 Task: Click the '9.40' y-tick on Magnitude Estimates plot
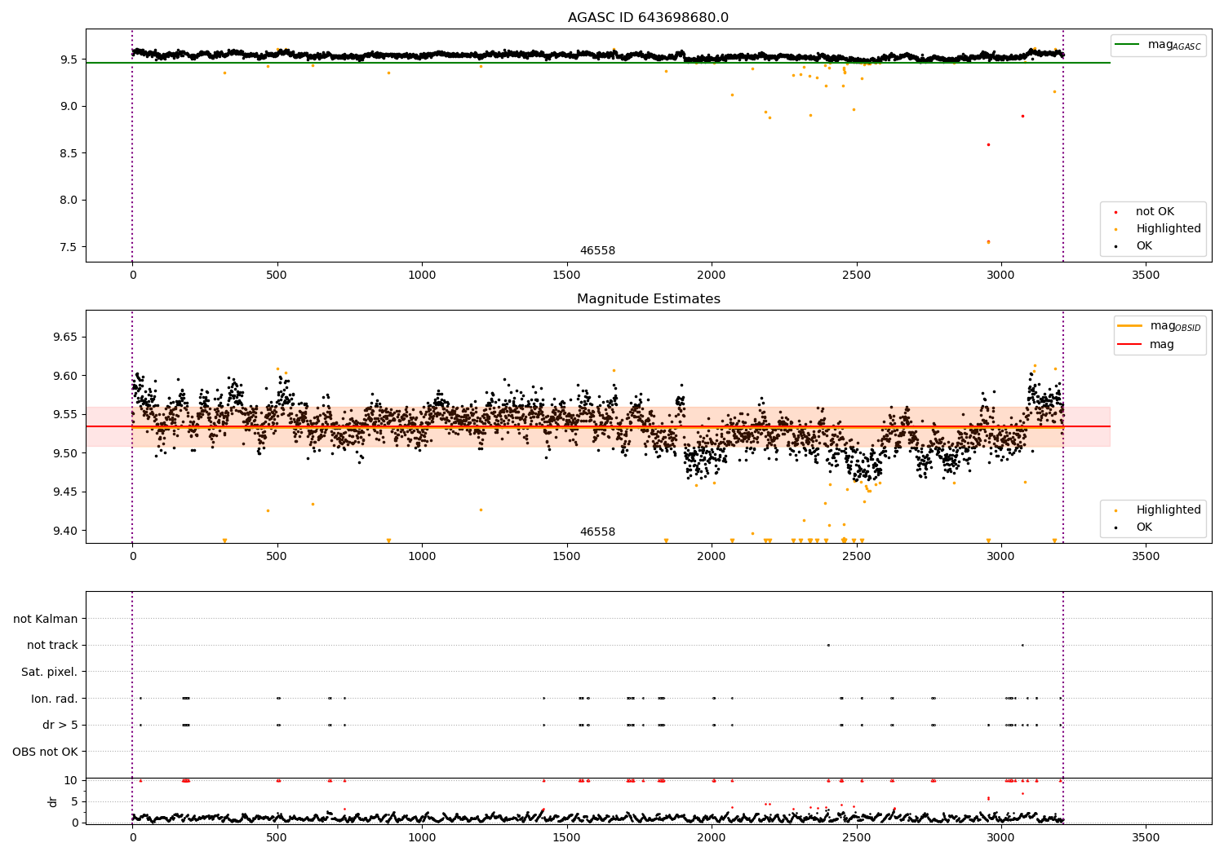65,531
